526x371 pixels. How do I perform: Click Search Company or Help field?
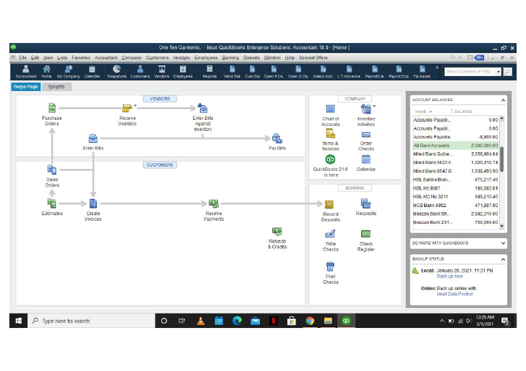[470, 71]
